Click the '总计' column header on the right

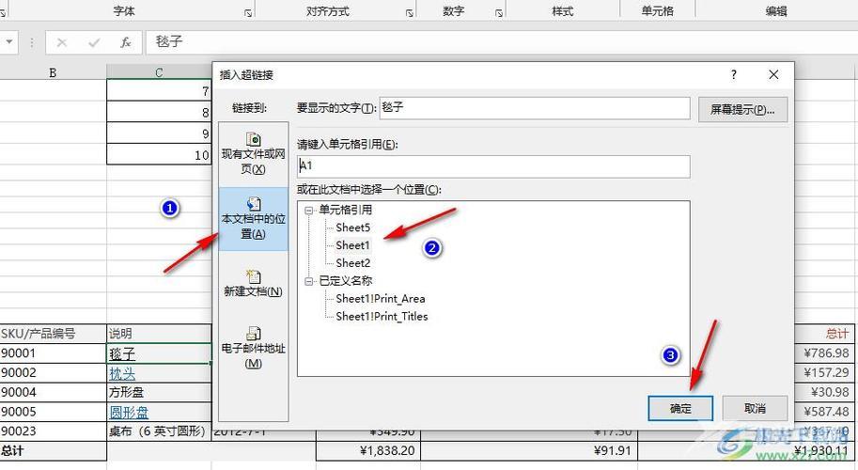825,334
